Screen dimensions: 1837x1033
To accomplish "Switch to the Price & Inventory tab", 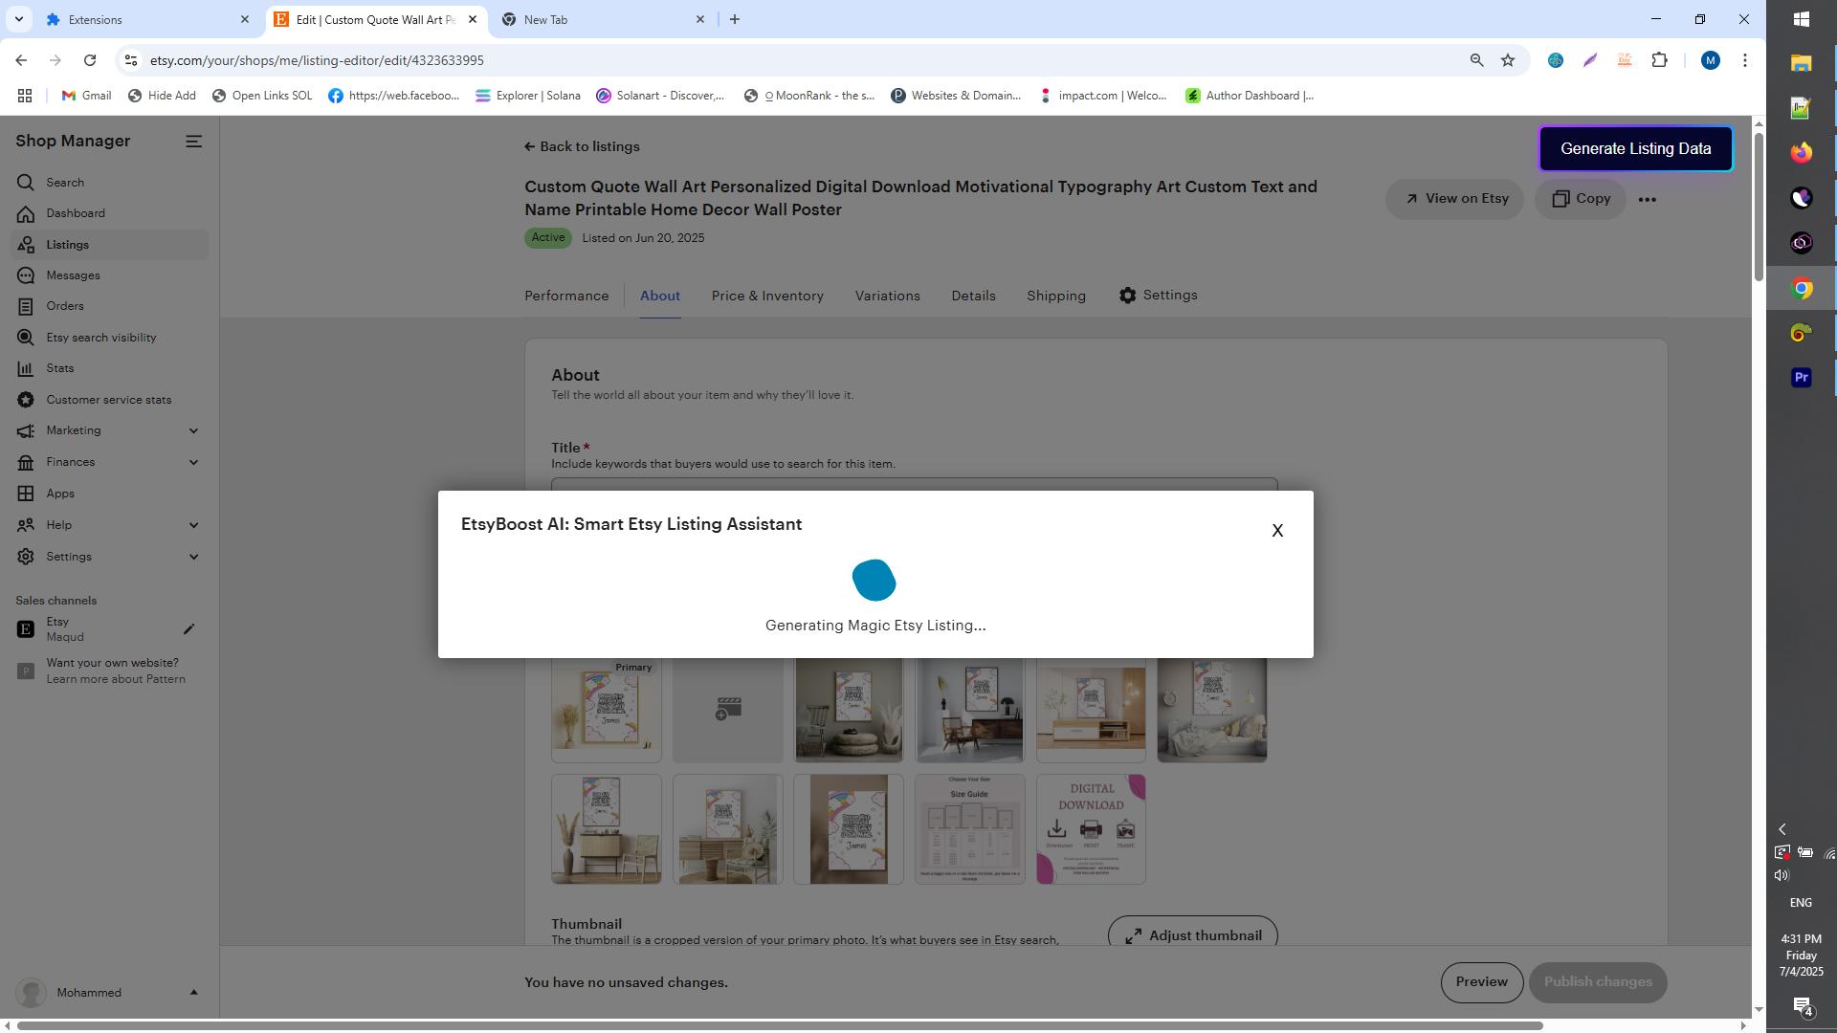I will (766, 296).
